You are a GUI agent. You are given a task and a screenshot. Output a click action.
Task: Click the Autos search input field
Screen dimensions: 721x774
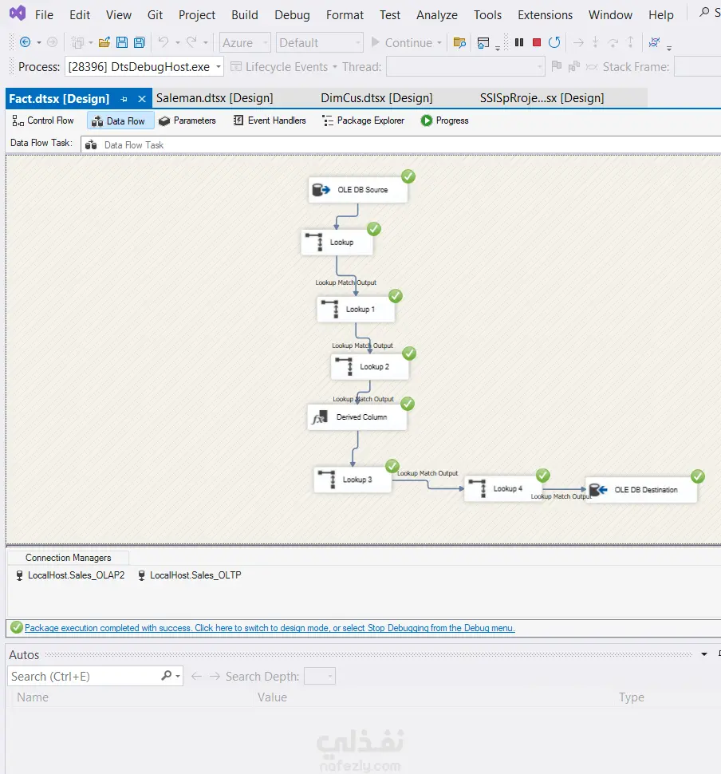click(84, 677)
